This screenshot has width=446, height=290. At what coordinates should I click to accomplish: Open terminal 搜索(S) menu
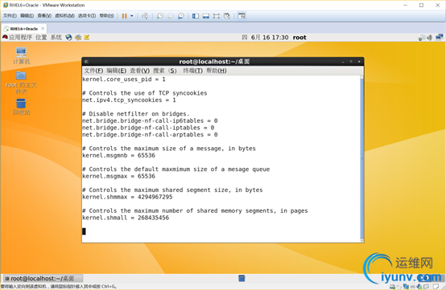165,71
